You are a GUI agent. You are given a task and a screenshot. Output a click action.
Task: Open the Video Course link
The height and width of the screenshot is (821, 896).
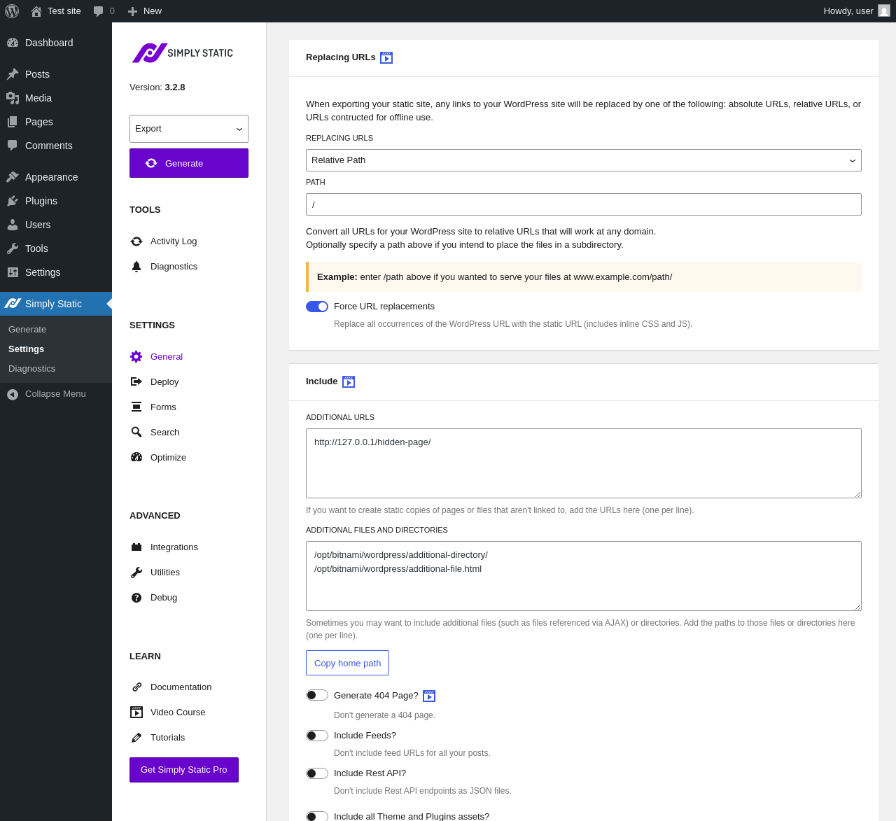(x=178, y=713)
